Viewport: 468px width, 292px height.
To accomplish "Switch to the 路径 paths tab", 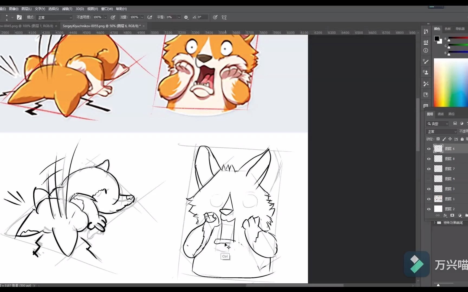I will tap(451, 114).
